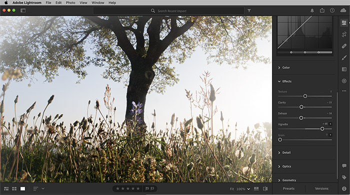Click the Texture slider handle
Screen dimensions: 350x195
click(305, 96)
